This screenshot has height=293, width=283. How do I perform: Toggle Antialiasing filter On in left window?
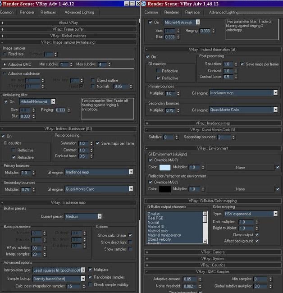pos(6,102)
